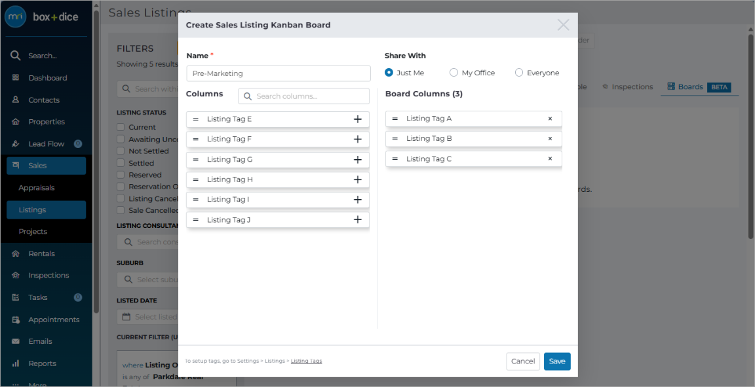Click the Rentals house icon in sidebar
This screenshot has width=755, height=387.
click(x=16, y=253)
